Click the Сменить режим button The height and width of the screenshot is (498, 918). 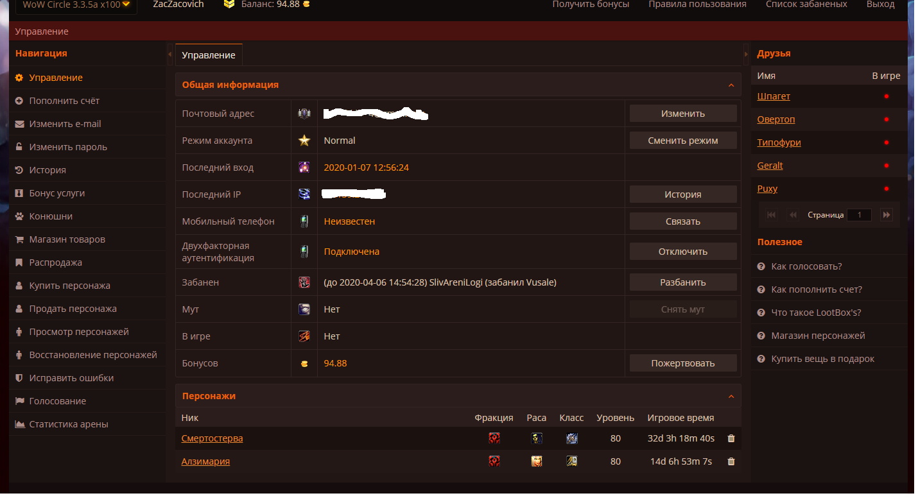click(x=683, y=141)
